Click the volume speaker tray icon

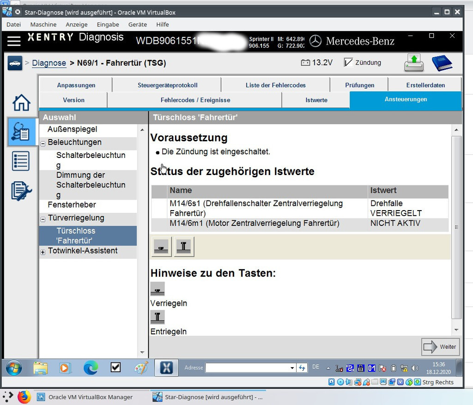(x=415, y=368)
